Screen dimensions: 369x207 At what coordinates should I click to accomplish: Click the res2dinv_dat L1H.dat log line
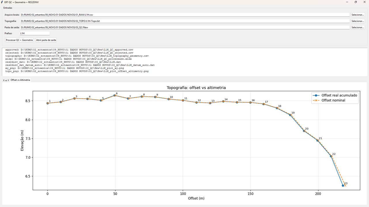[63, 62]
